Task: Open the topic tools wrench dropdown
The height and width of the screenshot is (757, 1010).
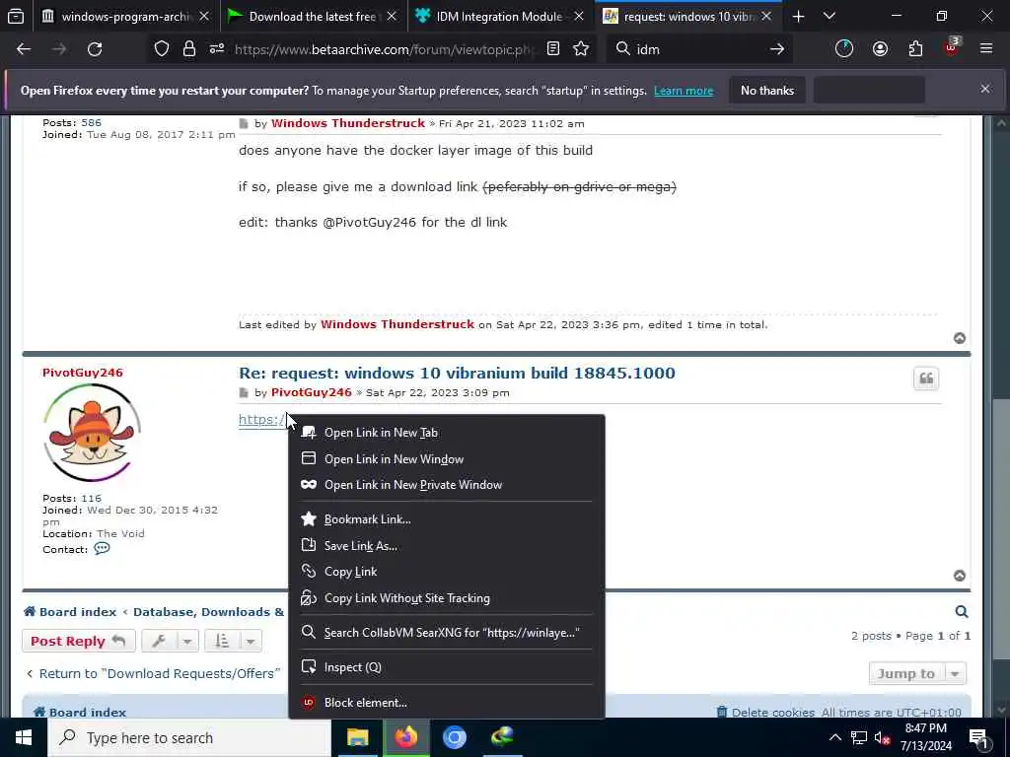Action: (x=170, y=641)
